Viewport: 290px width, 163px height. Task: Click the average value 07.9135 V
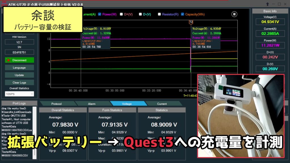(114, 125)
